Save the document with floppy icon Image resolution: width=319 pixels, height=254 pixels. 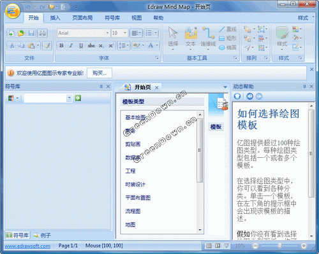click(31, 33)
